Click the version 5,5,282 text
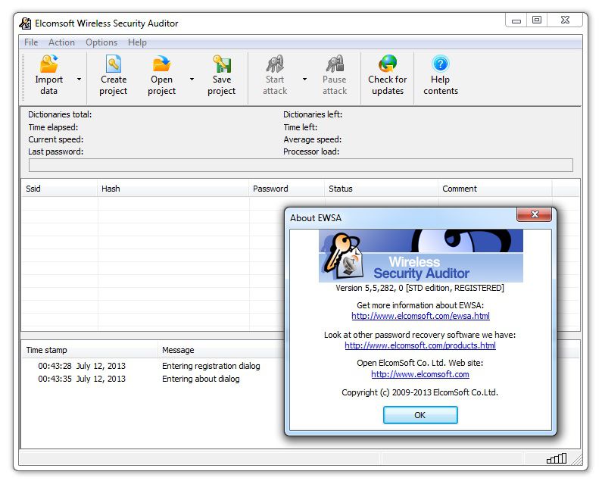602x484 pixels. click(x=420, y=288)
